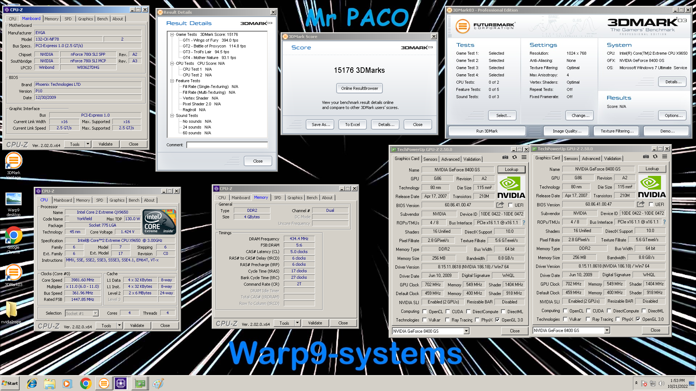This screenshot has height=391, width=696.
Task: Tick the OpenCL checkbox in left GPU-Z
Action: pos(424,312)
